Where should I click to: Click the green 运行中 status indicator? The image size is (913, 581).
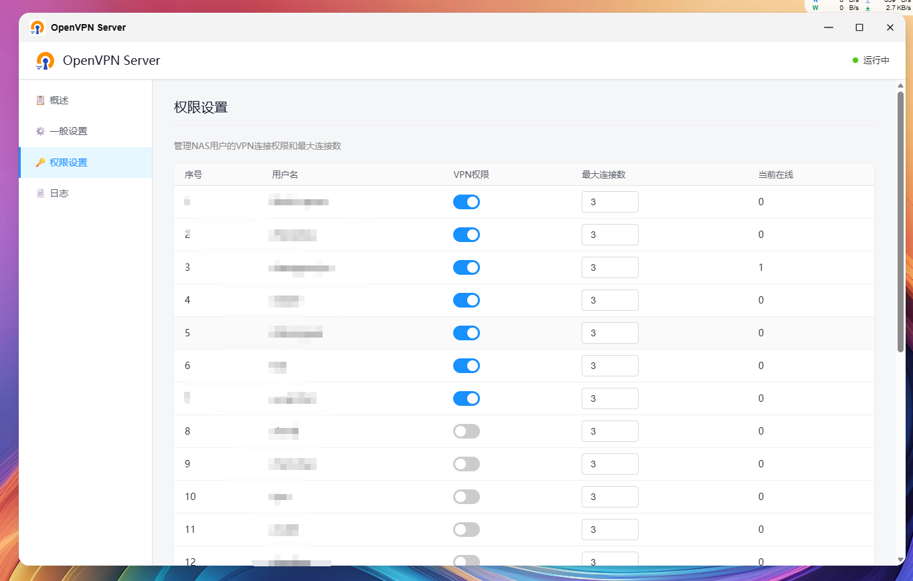point(871,60)
